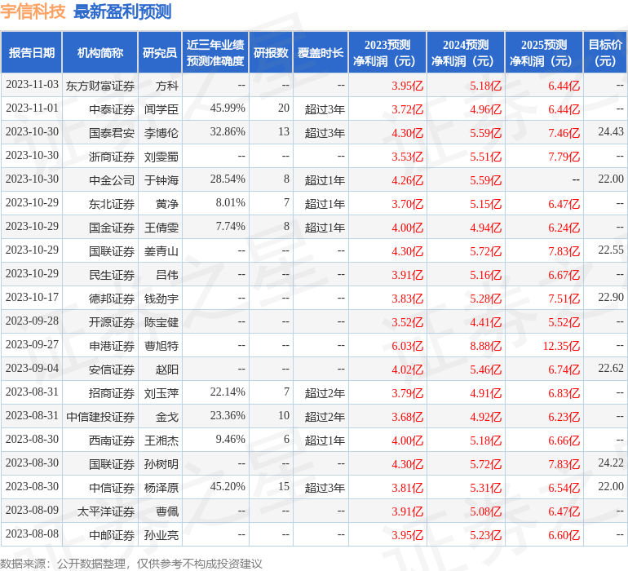Click target price 22.55
This screenshot has height=571, width=628.
coord(611,250)
